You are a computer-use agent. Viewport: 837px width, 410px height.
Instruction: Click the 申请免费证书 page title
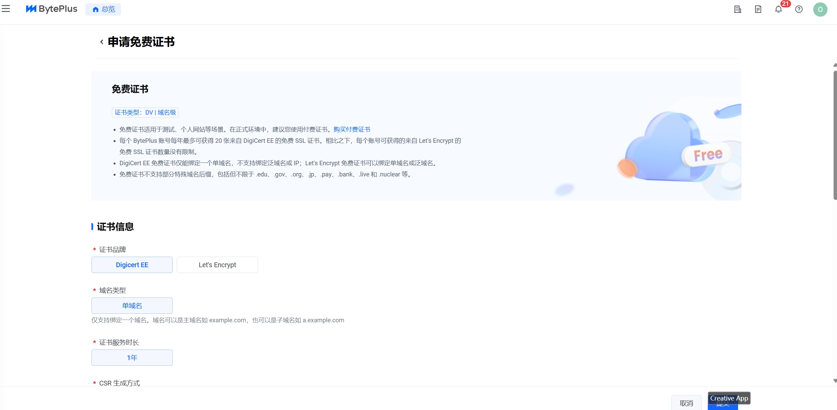coord(141,42)
